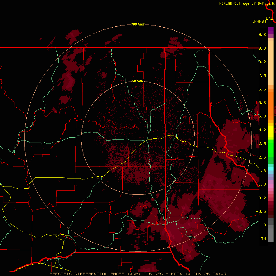Click the TH threshold label
Viewport: 276px width, 276px height.
pyautogui.click(x=263, y=239)
